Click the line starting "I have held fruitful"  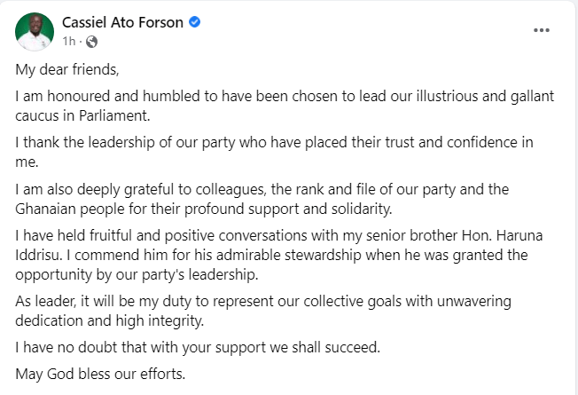click(278, 235)
